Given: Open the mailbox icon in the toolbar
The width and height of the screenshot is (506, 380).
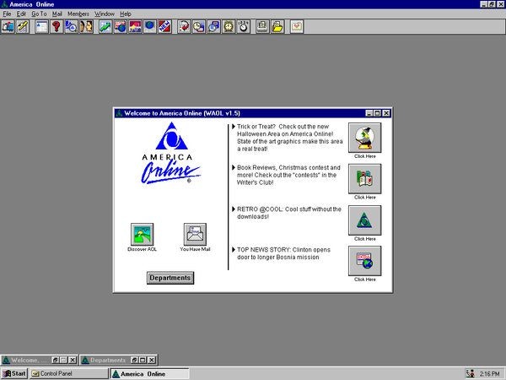Looking at the screenshot, I should [x=8, y=26].
